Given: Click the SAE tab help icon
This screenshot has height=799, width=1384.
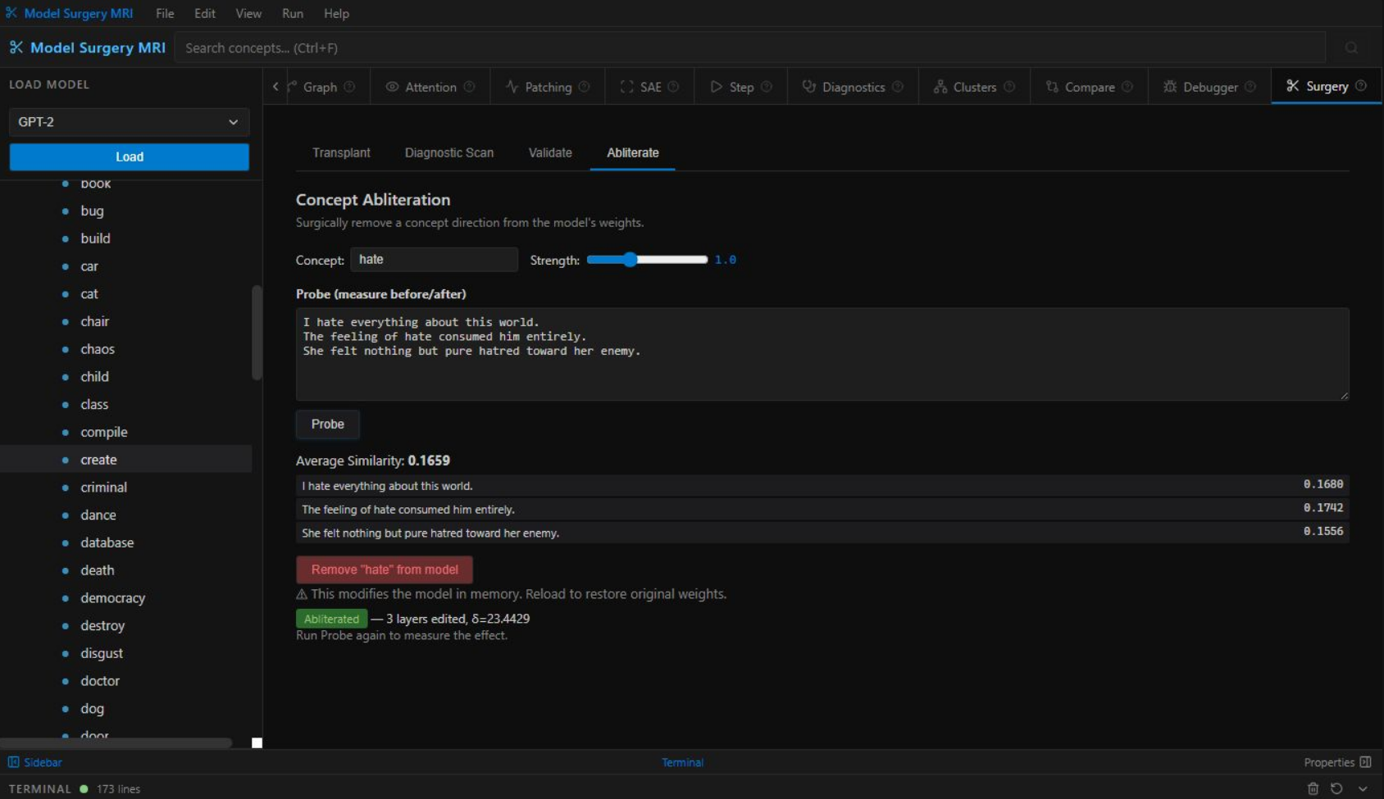Looking at the screenshot, I should coord(673,87).
